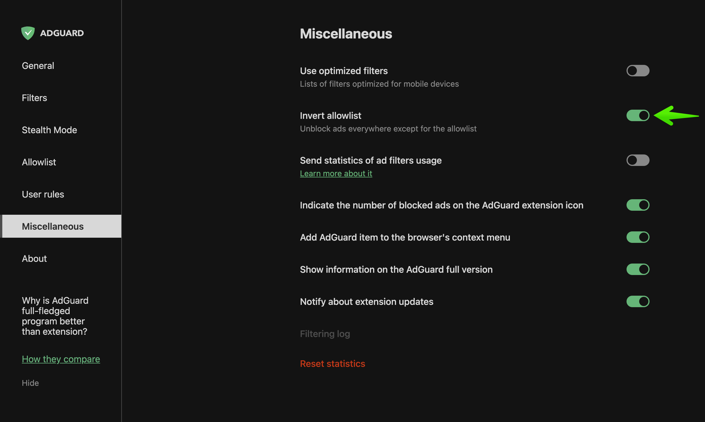
Task: Click the AdGuard shield logo icon
Action: click(x=28, y=33)
